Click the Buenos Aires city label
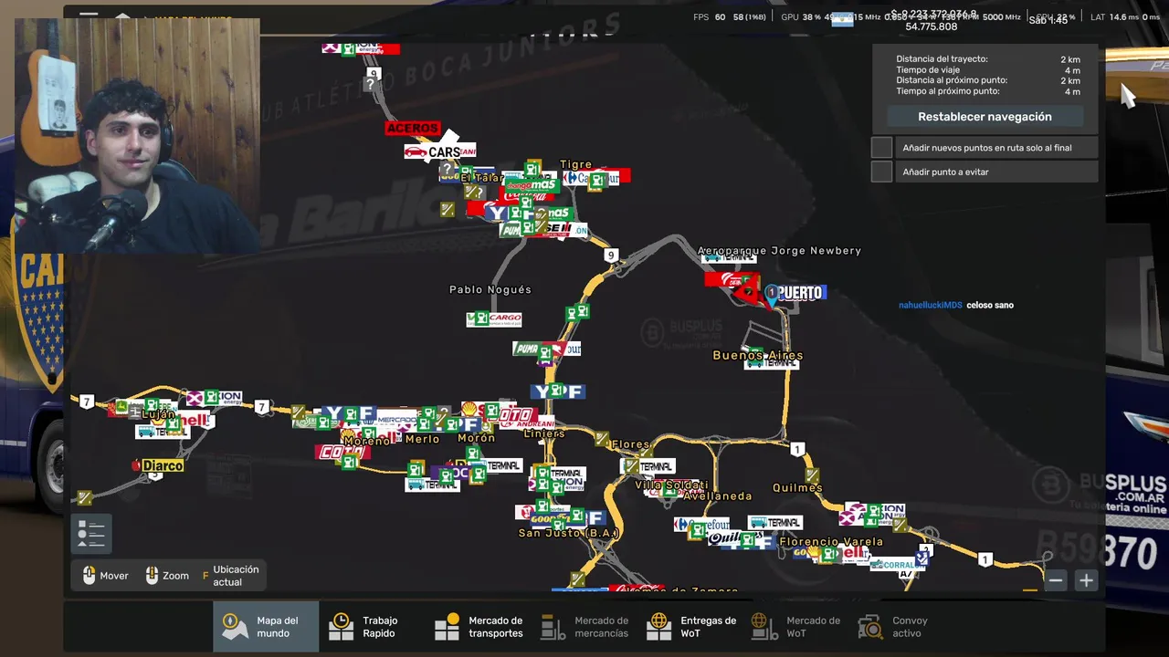Viewport: 1169px width, 657px height. point(758,355)
